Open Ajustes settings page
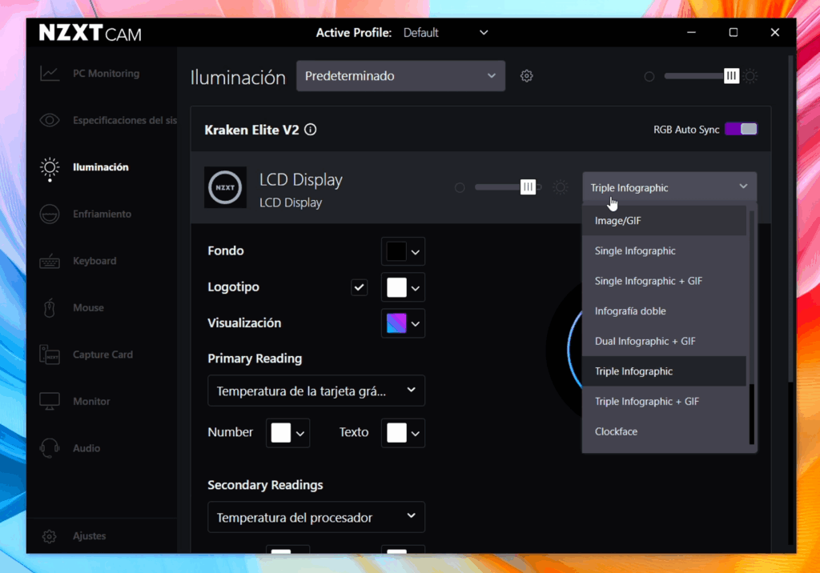 coord(90,536)
